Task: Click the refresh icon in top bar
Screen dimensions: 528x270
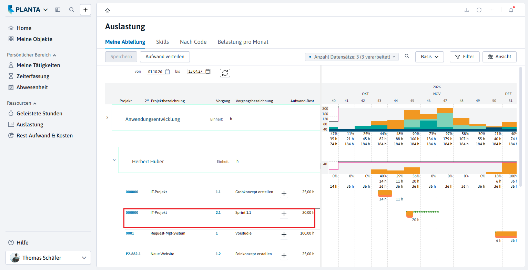Action: click(x=479, y=10)
